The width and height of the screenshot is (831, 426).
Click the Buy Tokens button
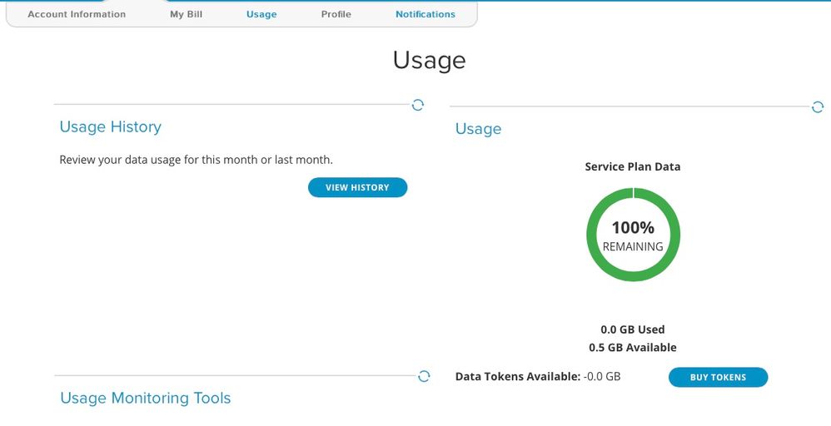(718, 378)
